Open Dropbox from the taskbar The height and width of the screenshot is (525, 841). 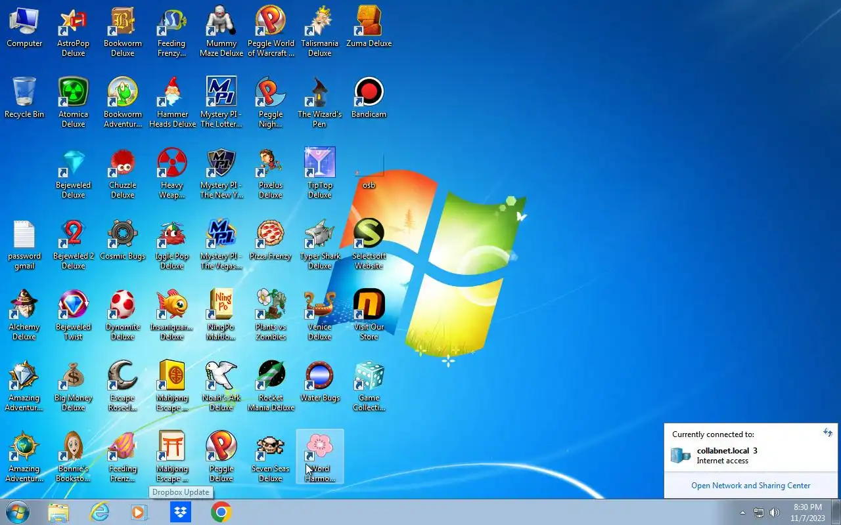click(181, 512)
